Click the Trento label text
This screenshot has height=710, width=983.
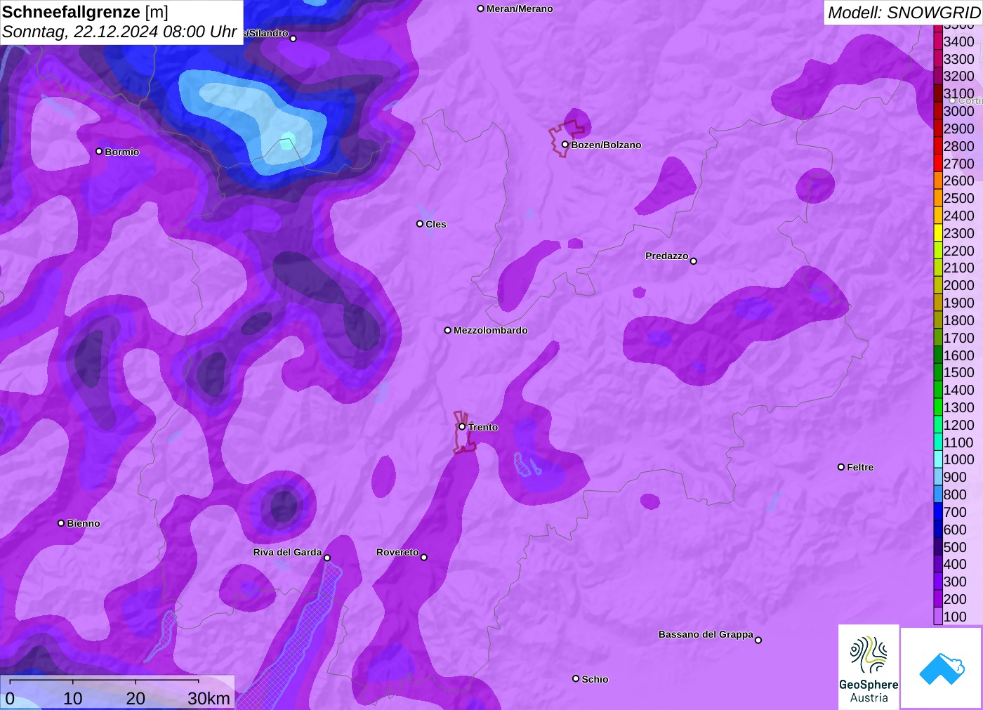point(483,427)
